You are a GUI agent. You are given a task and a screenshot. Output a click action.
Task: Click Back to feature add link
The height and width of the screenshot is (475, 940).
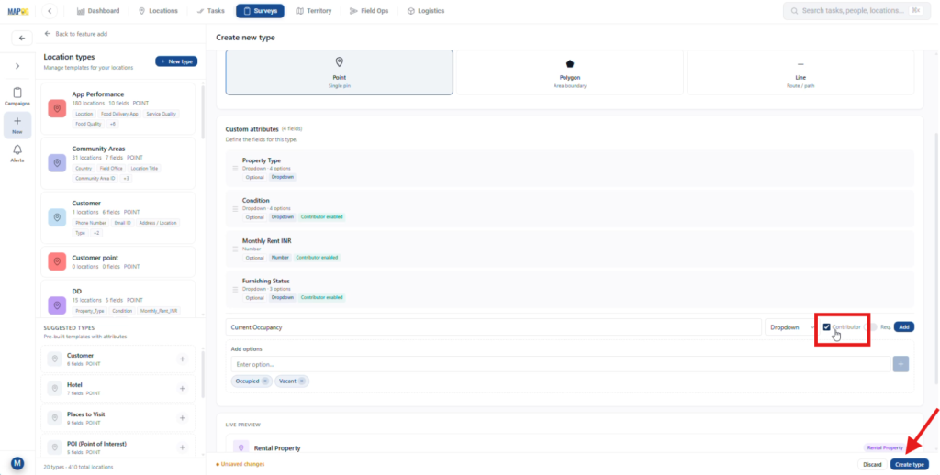pyautogui.click(x=76, y=34)
